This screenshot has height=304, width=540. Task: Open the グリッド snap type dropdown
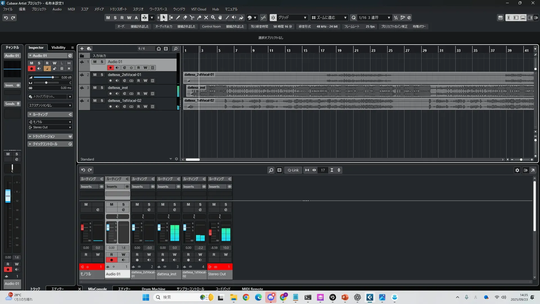tap(292, 18)
